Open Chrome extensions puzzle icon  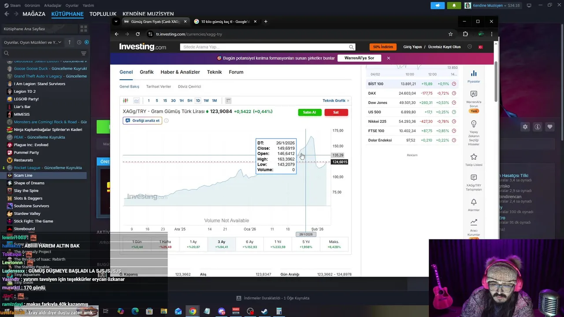pos(465,34)
